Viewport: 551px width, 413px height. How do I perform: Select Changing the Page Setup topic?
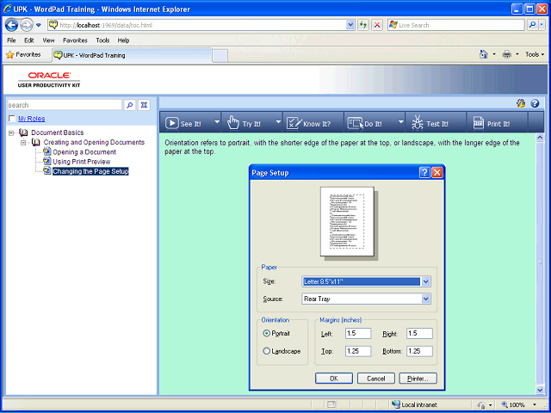[x=90, y=171]
